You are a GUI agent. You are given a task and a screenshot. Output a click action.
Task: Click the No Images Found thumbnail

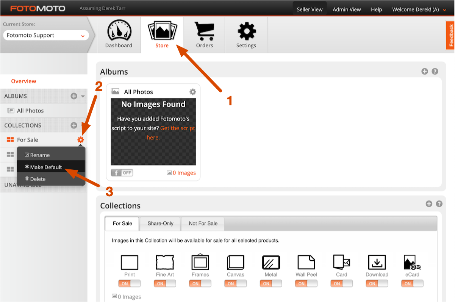(x=153, y=132)
